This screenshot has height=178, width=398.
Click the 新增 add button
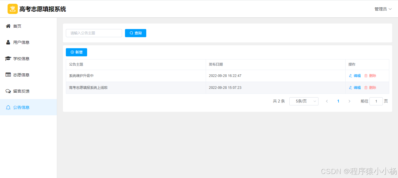click(76, 52)
